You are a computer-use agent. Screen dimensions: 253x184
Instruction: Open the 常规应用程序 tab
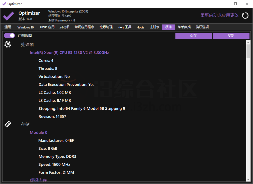coord(84,27)
